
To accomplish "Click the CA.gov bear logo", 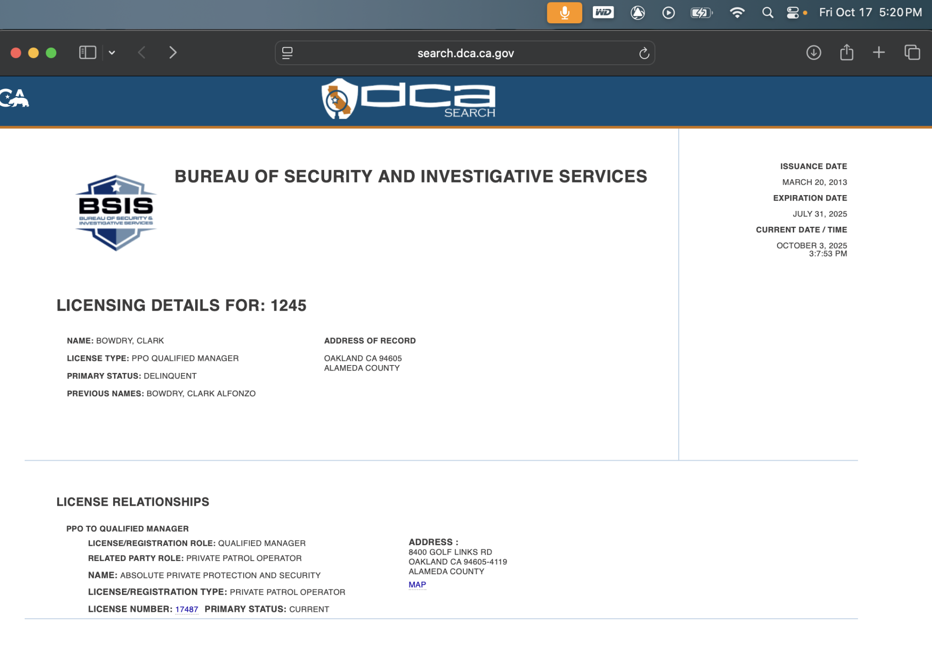I will (14, 98).
